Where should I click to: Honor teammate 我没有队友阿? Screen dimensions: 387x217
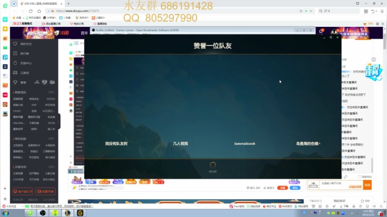116,143
